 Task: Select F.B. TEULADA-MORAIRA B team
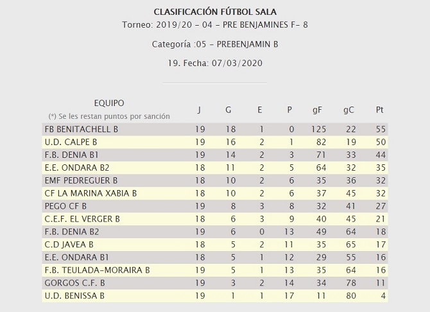click(x=97, y=270)
